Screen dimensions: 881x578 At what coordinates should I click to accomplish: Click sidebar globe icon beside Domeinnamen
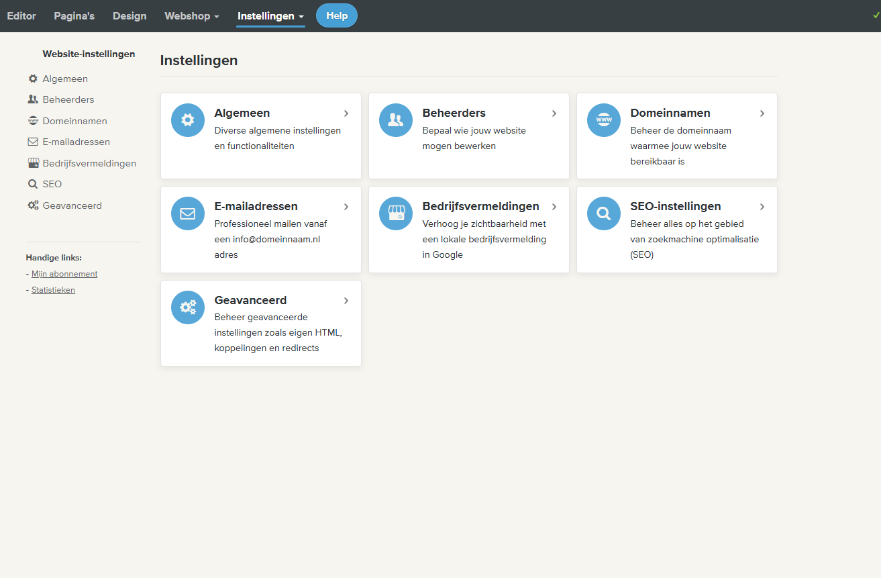pyautogui.click(x=33, y=121)
